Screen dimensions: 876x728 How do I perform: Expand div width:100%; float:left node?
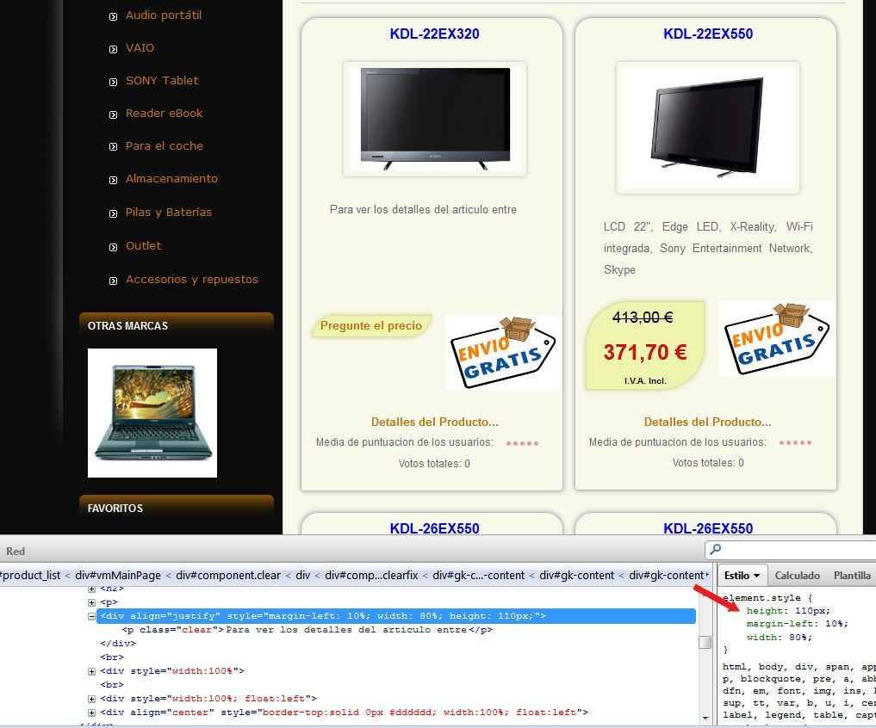pos(91,699)
